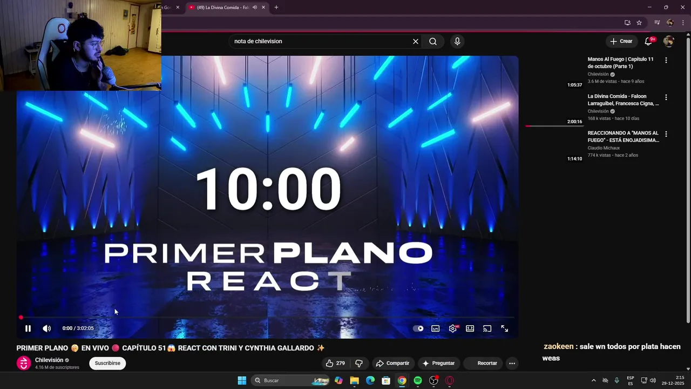Close the partially hidden tab on the left
691x389 pixels.
point(178,8)
